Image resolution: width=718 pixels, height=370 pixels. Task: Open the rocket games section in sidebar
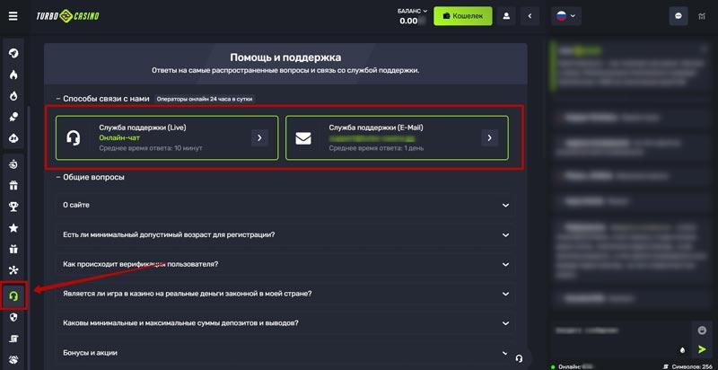[x=13, y=53]
